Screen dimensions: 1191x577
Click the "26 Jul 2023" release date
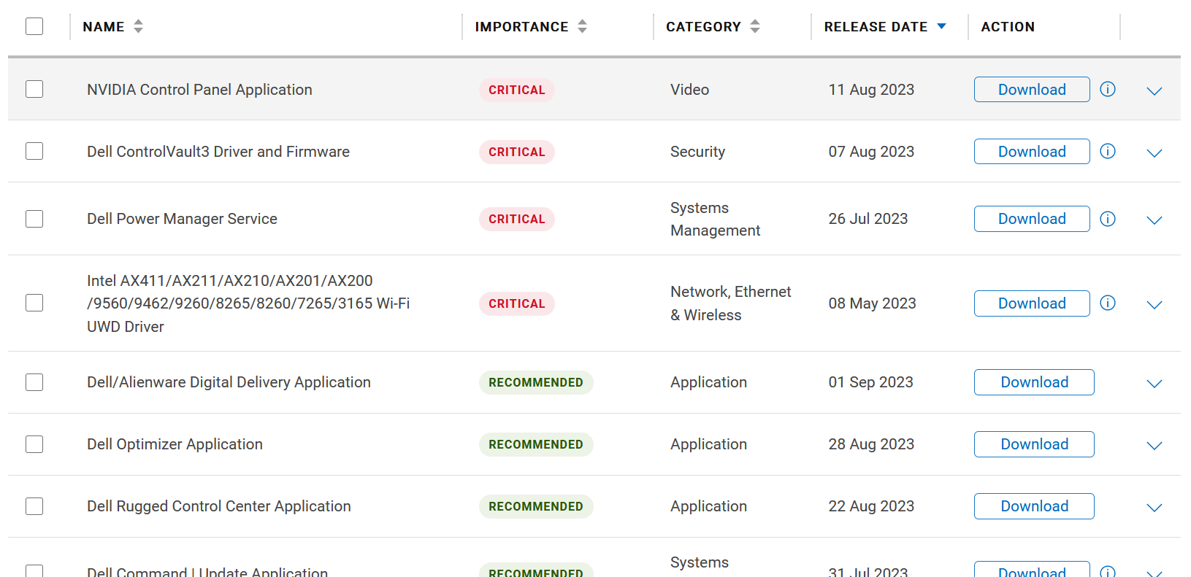point(868,219)
